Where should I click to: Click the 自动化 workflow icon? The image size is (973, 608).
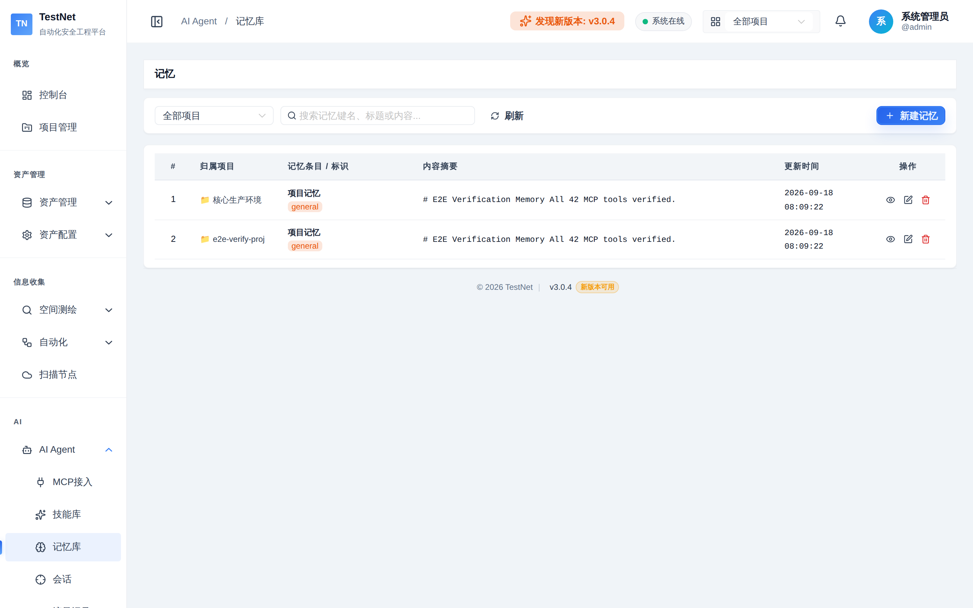27,342
